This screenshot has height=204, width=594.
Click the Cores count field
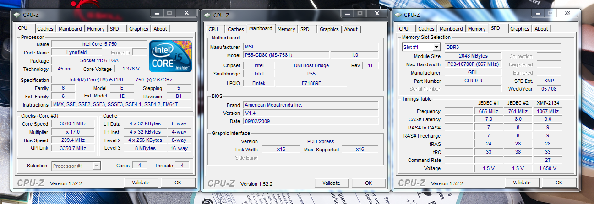(140, 166)
